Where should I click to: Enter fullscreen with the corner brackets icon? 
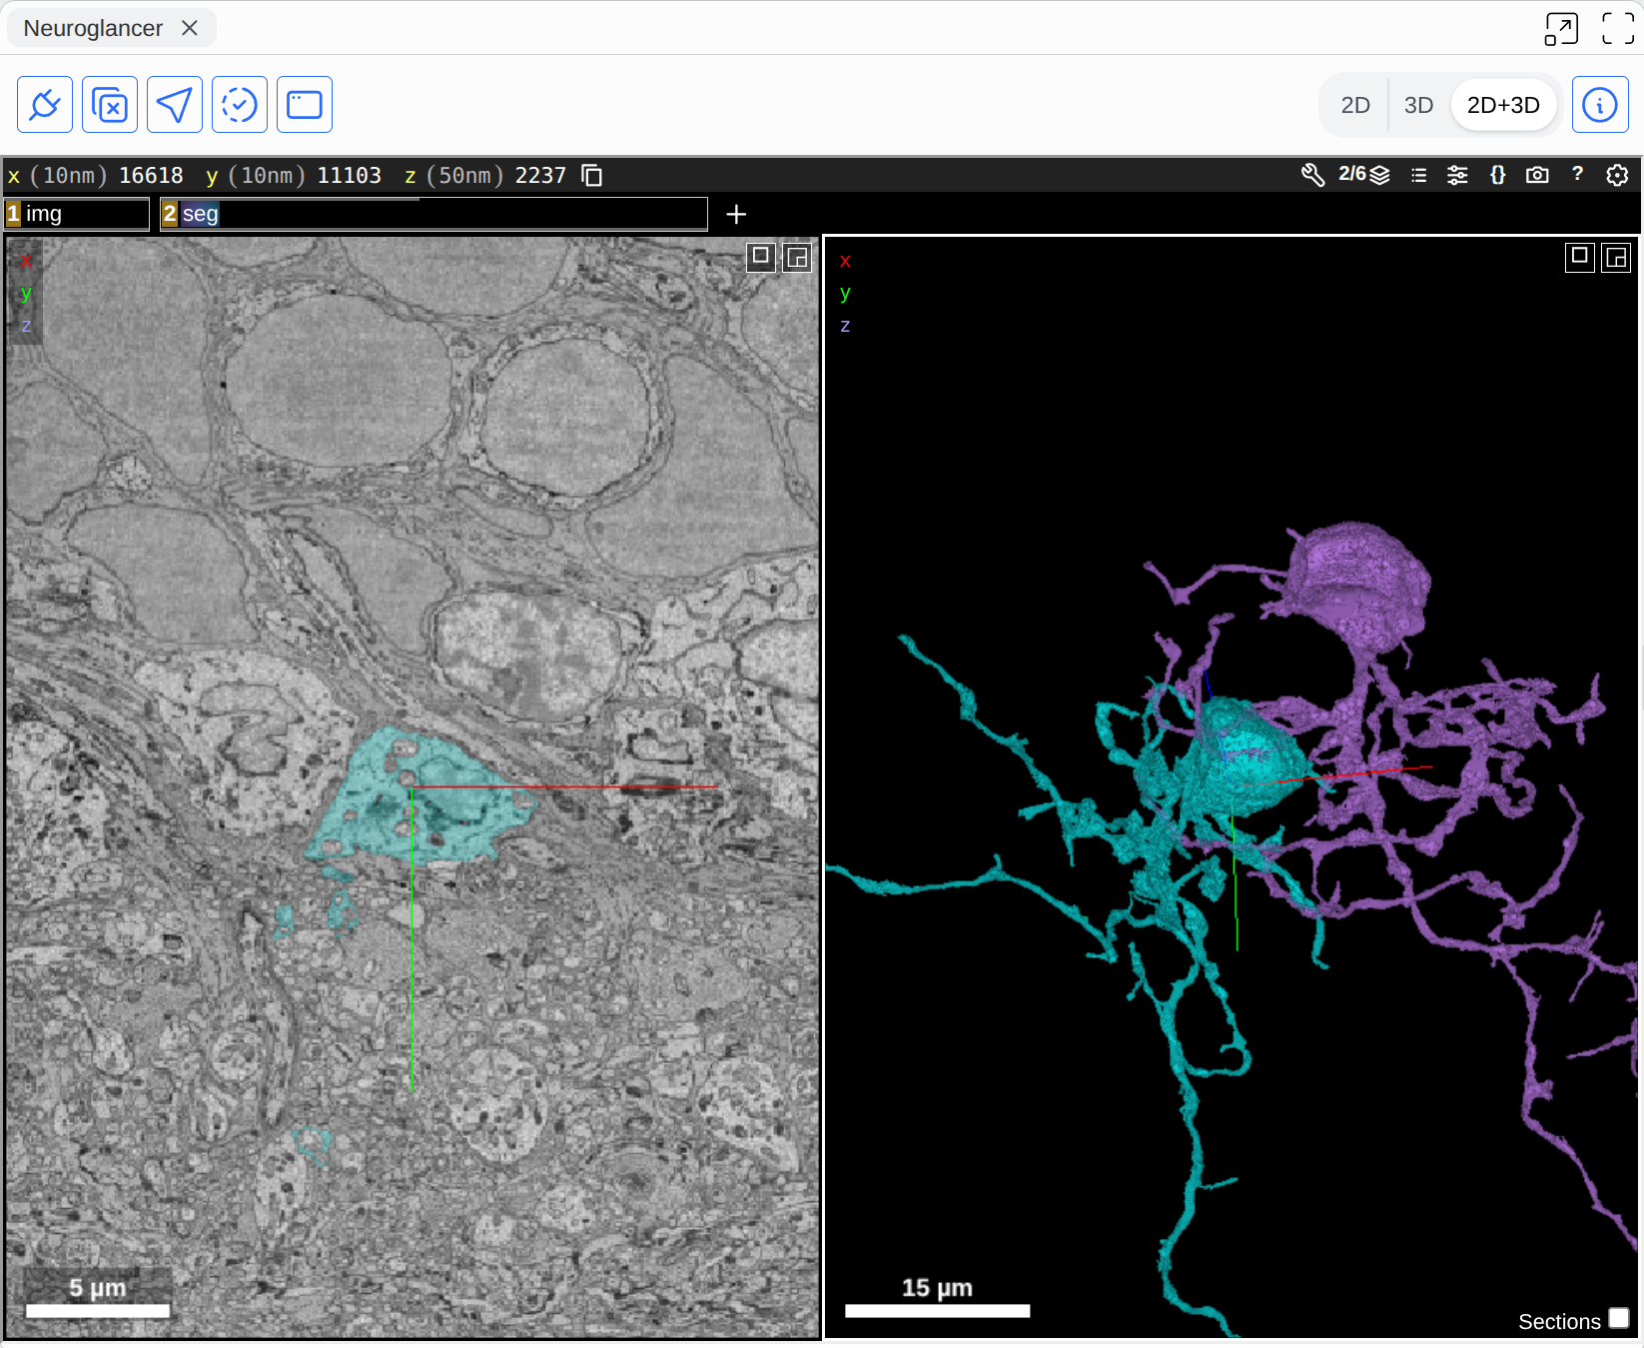pyautogui.click(x=1618, y=28)
